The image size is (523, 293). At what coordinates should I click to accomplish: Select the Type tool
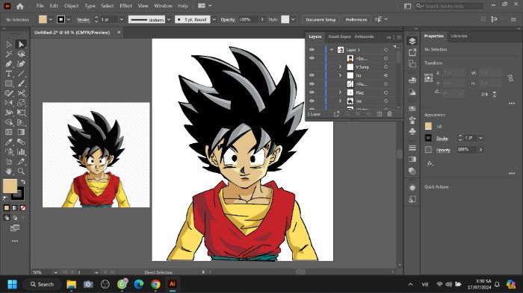coord(9,74)
